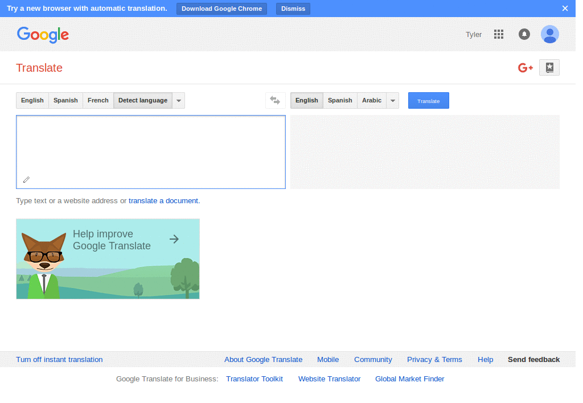The width and height of the screenshot is (583, 403).
Task: Click the notifications bell
Action: pos(524,34)
